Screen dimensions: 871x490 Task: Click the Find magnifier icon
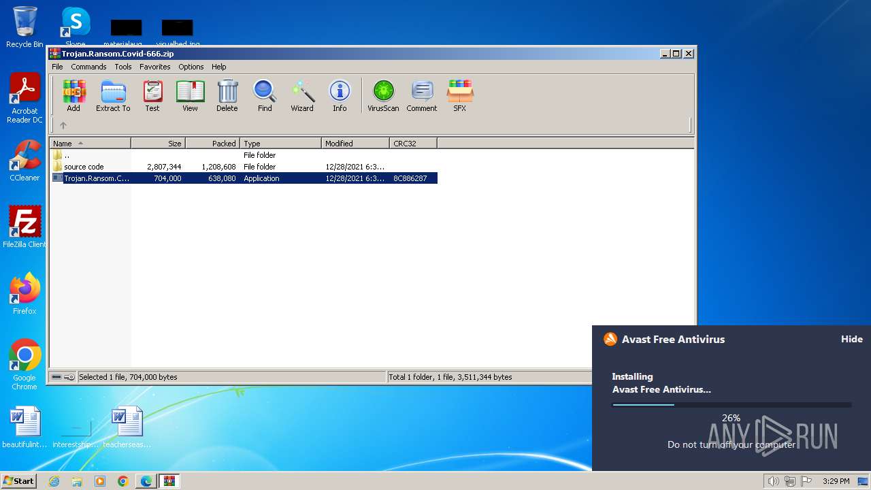tap(265, 95)
